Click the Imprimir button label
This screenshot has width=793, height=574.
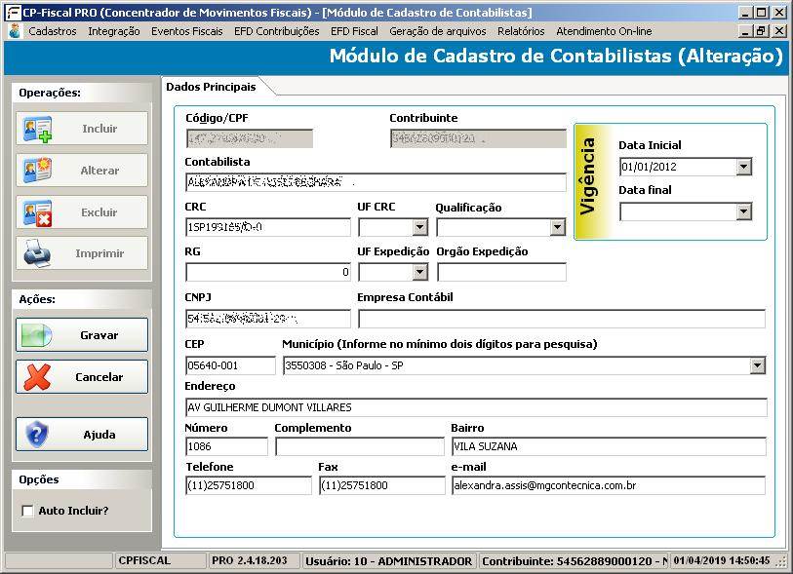pos(99,253)
